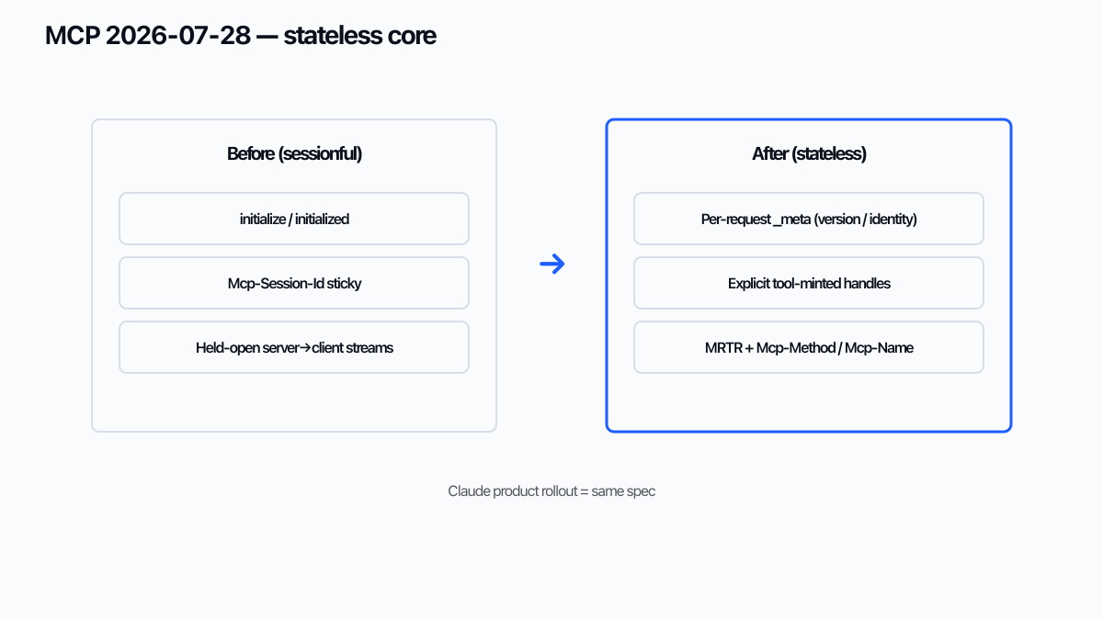
Task: Select the Explicit tool-minted handles box
Action: pos(809,283)
